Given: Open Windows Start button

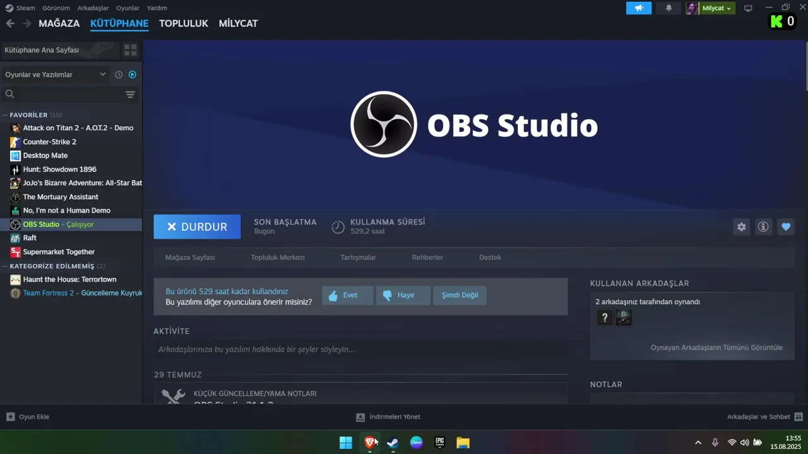Looking at the screenshot, I should (x=346, y=443).
